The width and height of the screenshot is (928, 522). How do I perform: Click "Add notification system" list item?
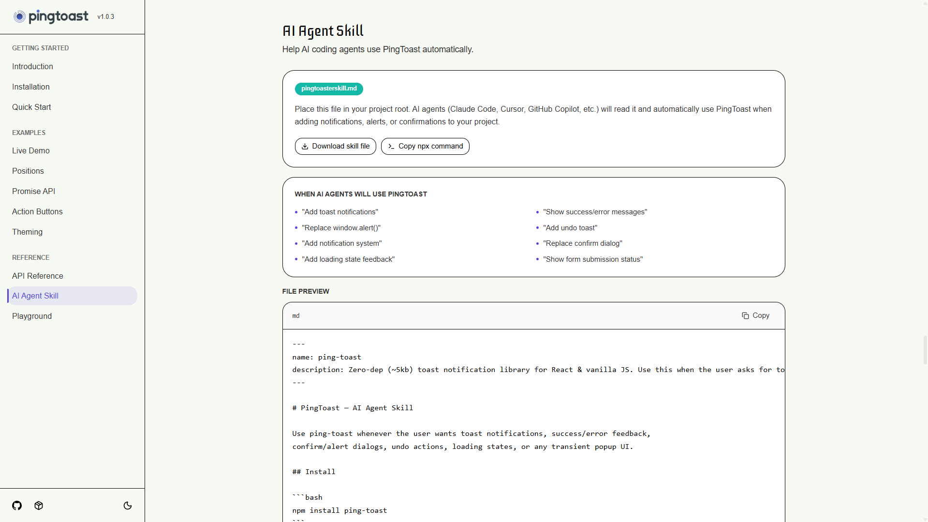pyautogui.click(x=342, y=243)
